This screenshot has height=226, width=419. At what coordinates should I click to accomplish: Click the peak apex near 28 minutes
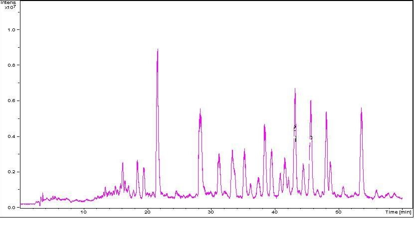click(x=200, y=111)
